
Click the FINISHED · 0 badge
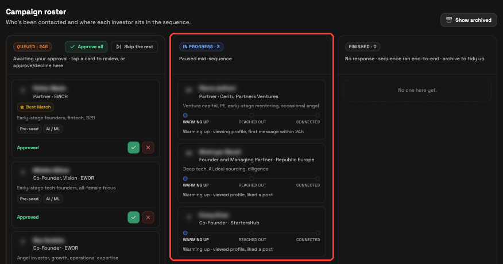[362, 47]
